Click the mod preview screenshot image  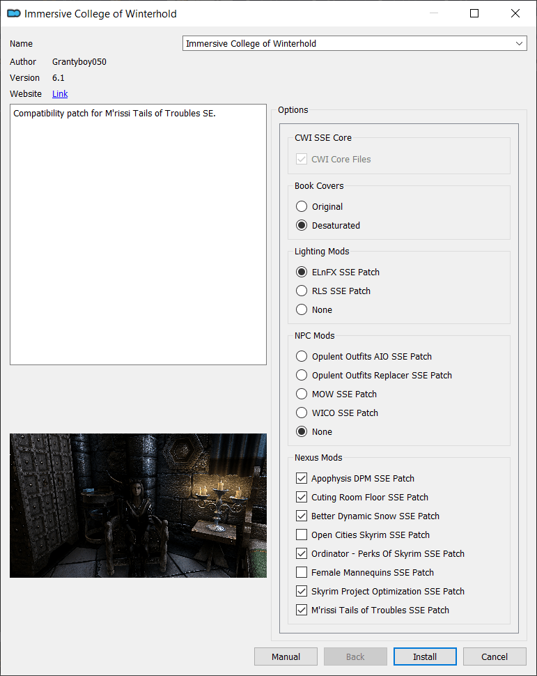point(139,505)
